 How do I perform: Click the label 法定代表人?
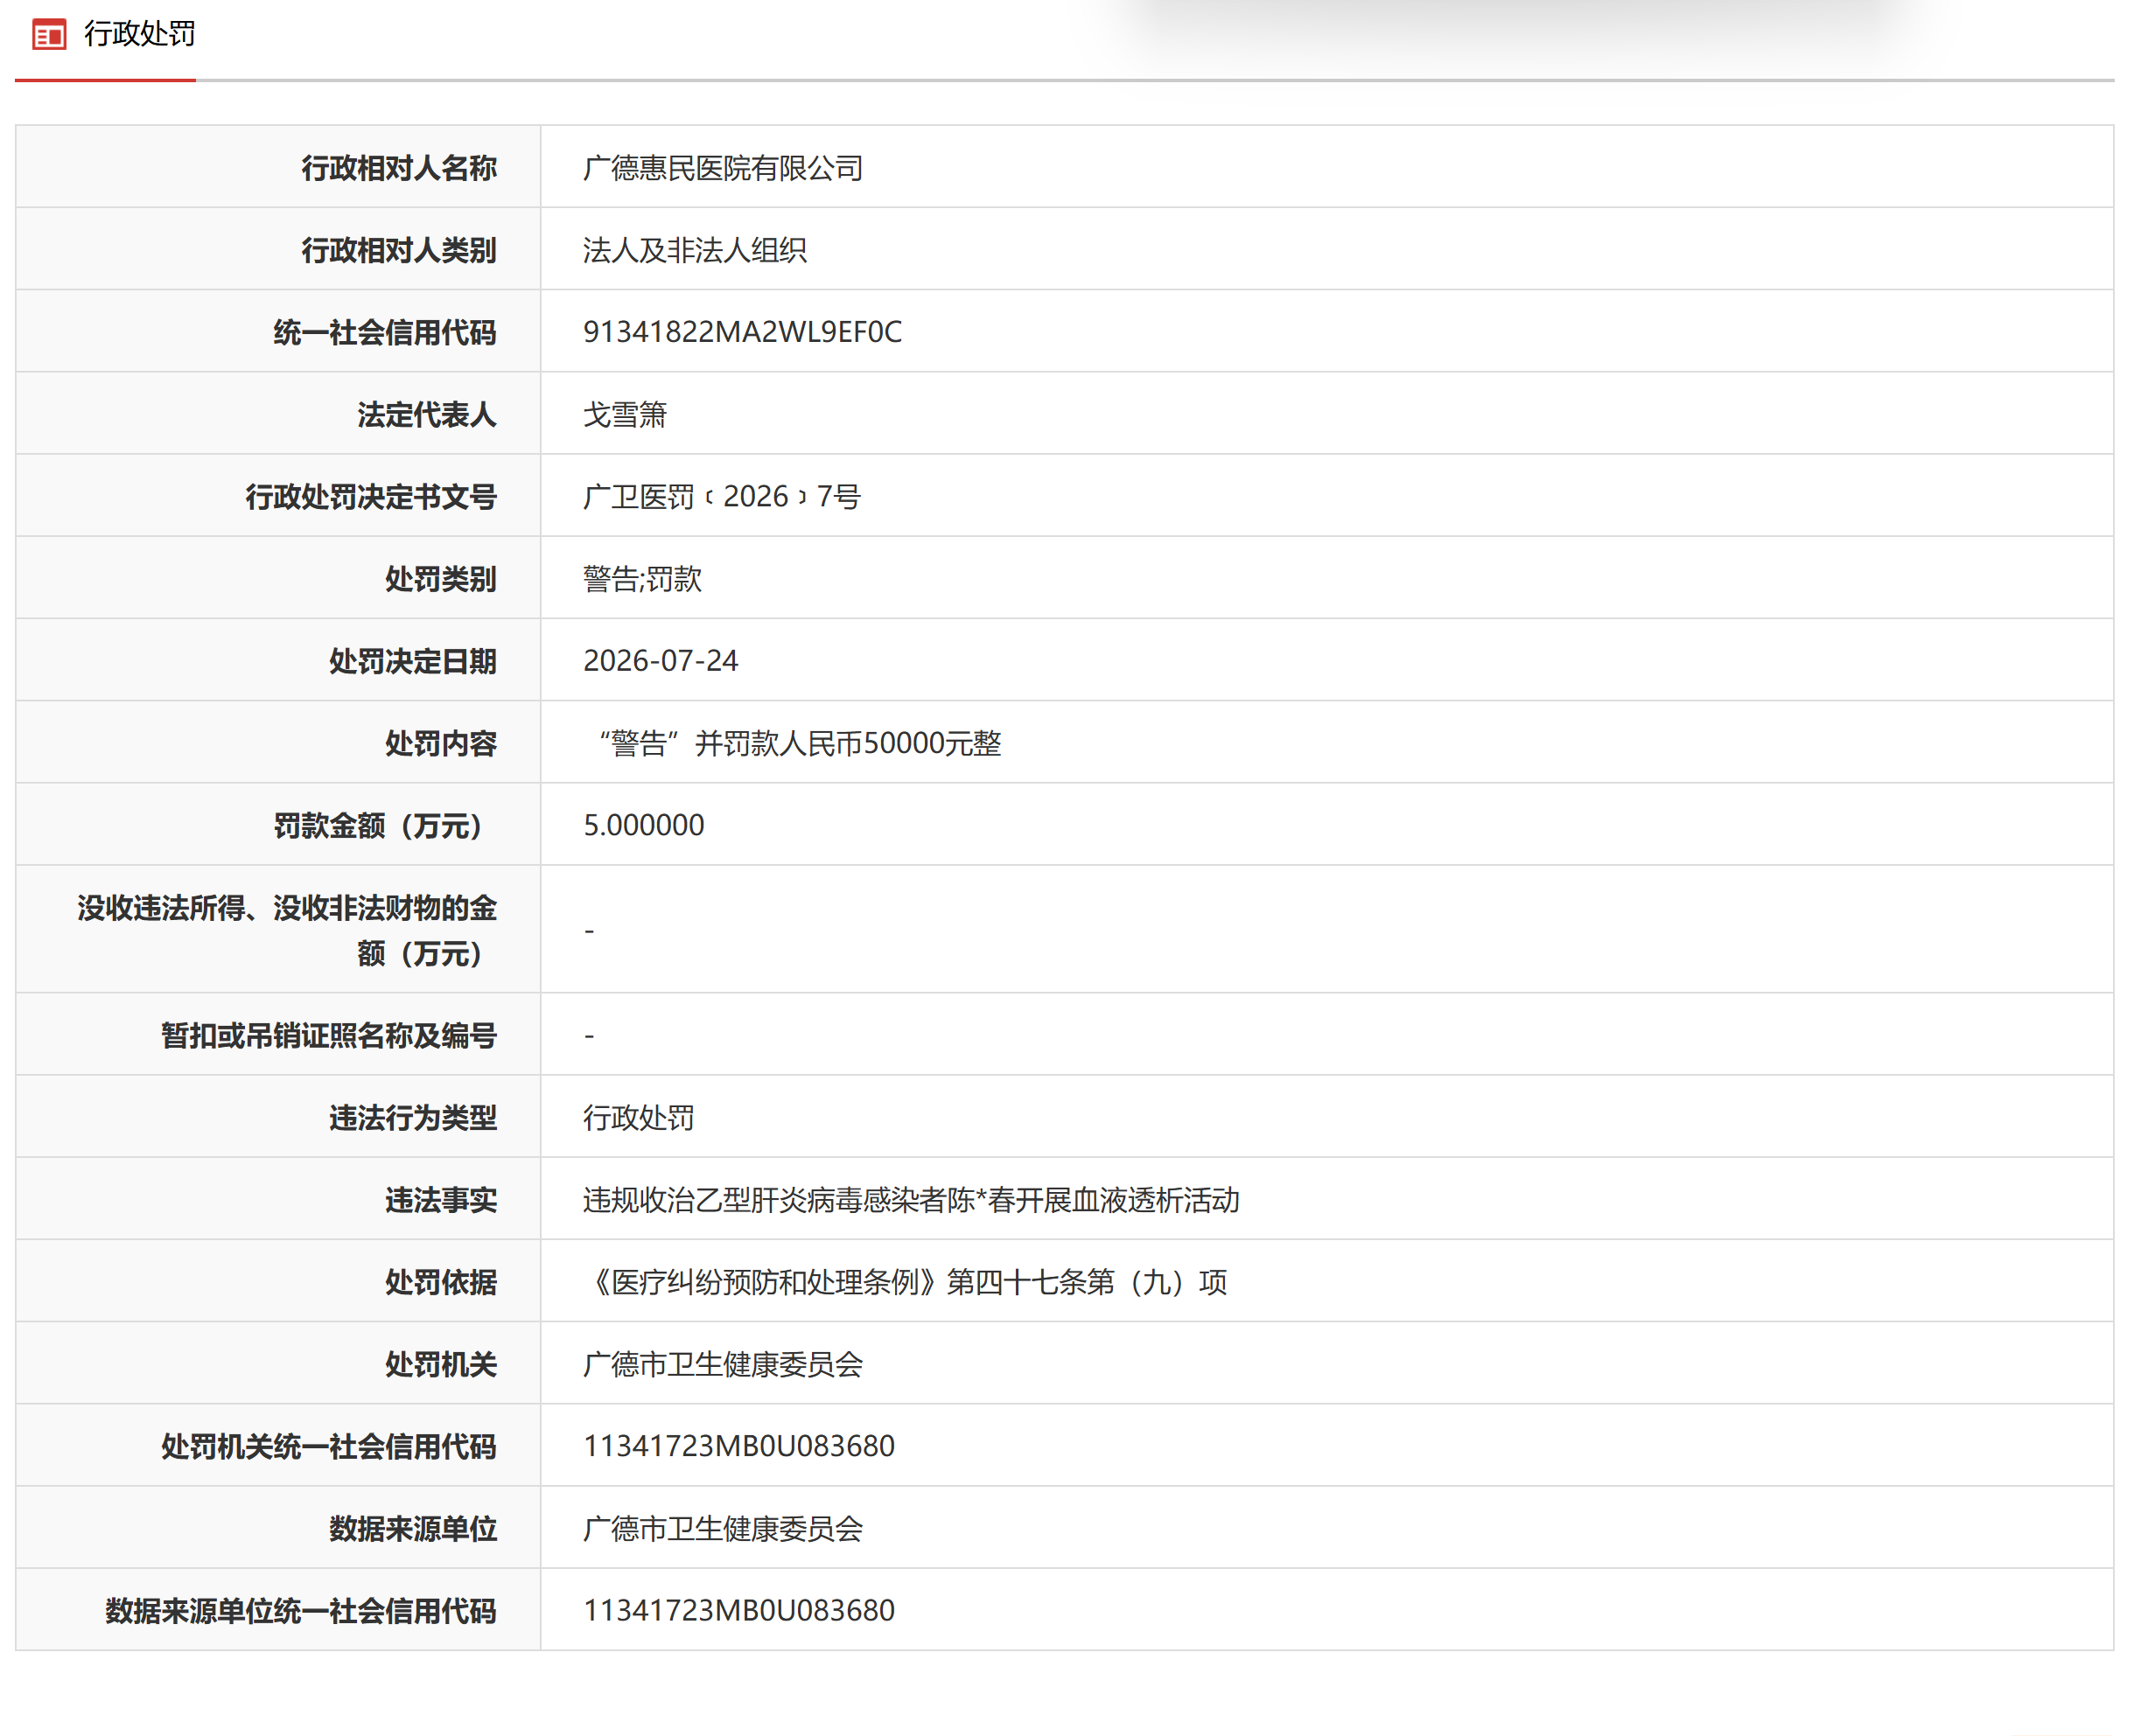pos(427,414)
